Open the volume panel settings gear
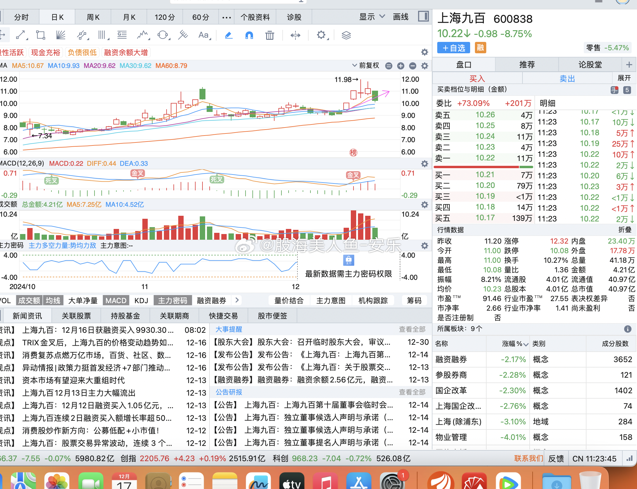Image resolution: width=637 pixels, height=489 pixels. point(424,205)
